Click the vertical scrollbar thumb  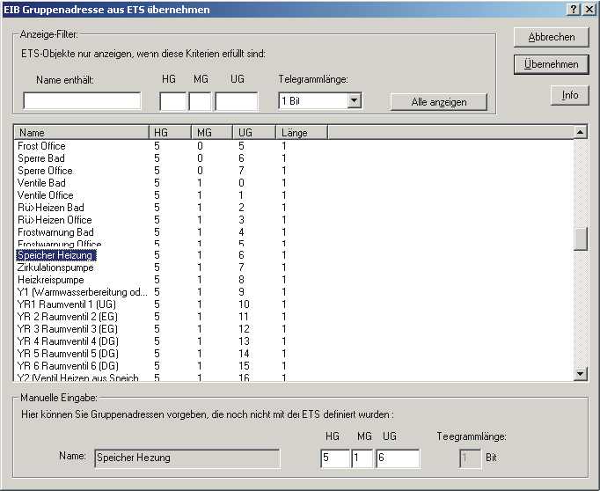pos(580,239)
